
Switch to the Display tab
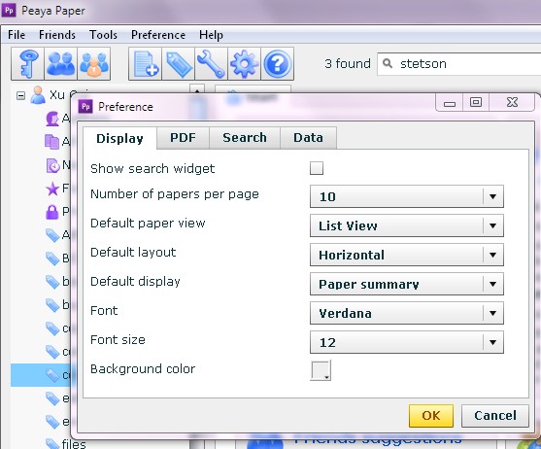(x=119, y=138)
